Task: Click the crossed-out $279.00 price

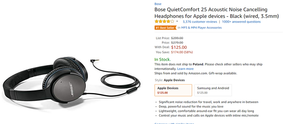Action: coord(177,43)
